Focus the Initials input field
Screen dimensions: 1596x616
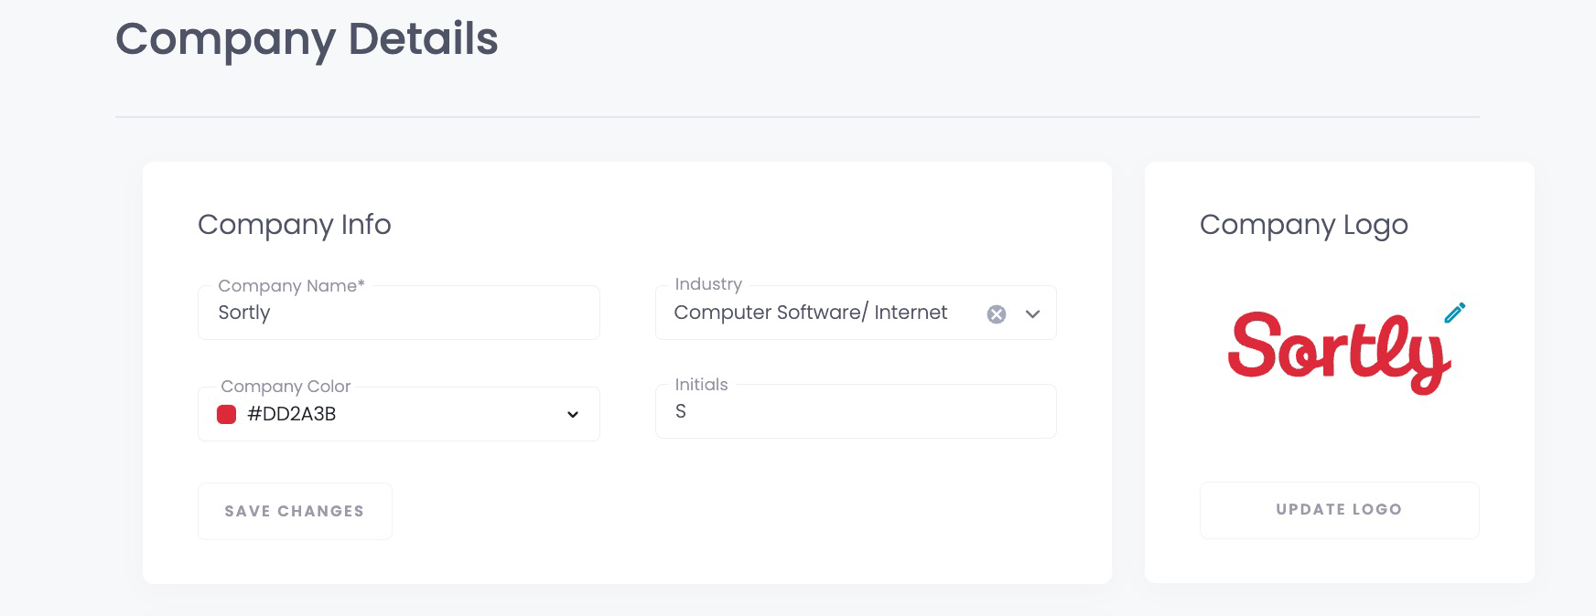856,411
